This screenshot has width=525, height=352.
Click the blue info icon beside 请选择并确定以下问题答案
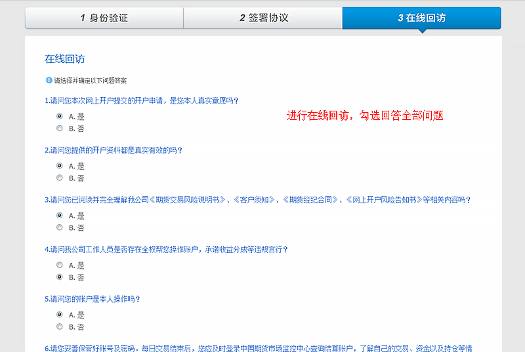click(49, 80)
